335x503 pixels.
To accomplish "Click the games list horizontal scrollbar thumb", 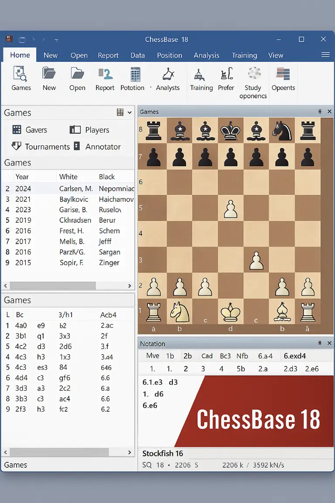I will [x=53, y=286].
